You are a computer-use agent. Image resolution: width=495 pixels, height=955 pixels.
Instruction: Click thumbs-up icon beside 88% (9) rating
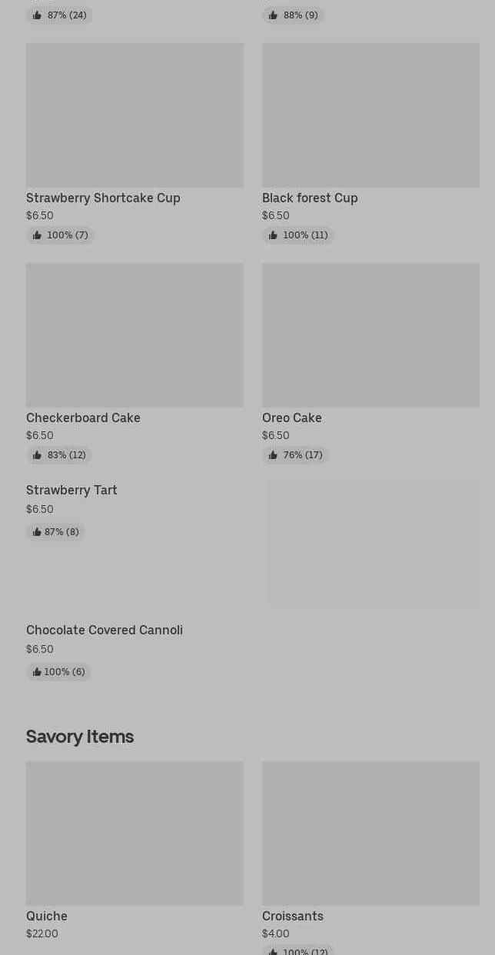[273, 15]
